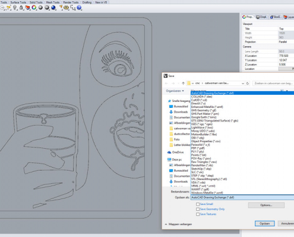Click the Z Location value 5.506
The width and height of the screenshot is (294, 237).
[x=286, y=65]
